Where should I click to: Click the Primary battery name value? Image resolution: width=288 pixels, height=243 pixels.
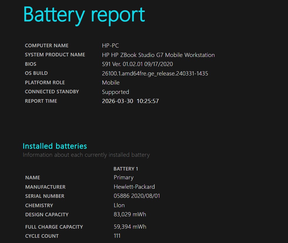coord(123,178)
